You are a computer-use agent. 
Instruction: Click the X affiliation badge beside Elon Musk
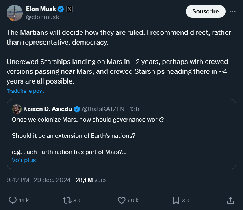click(x=69, y=9)
